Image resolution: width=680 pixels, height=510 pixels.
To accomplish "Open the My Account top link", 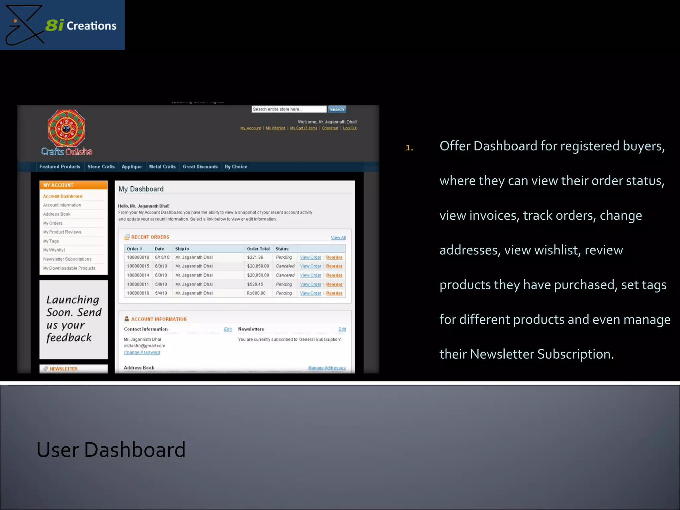I will click(x=250, y=128).
